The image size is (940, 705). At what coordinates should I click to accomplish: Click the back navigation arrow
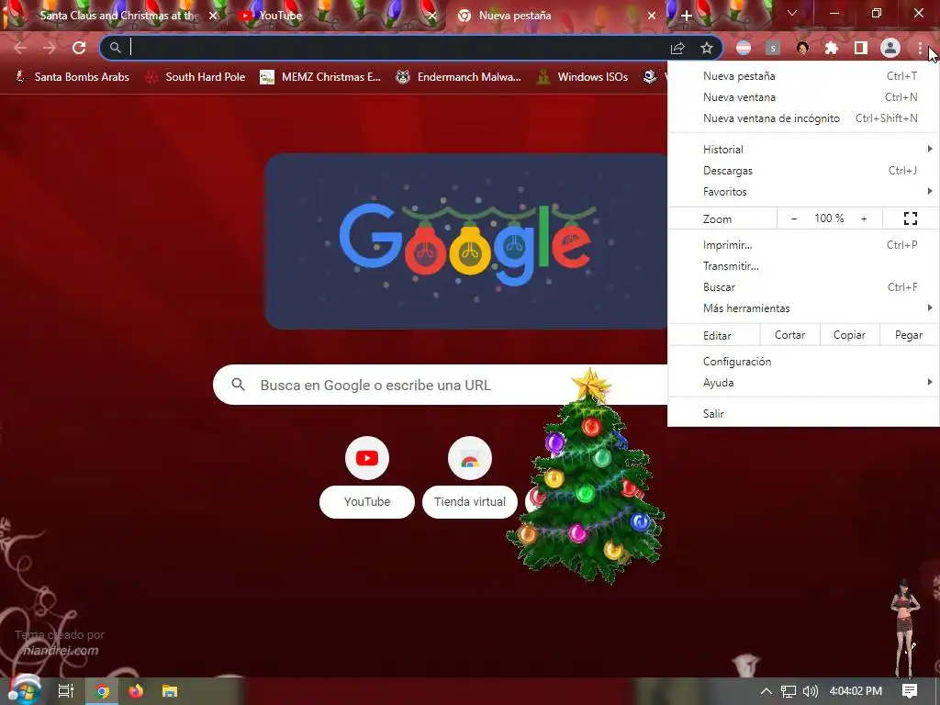tap(20, 48)
